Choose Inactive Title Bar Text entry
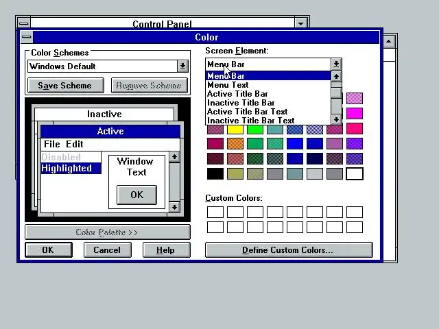 [x=268, y=121]
